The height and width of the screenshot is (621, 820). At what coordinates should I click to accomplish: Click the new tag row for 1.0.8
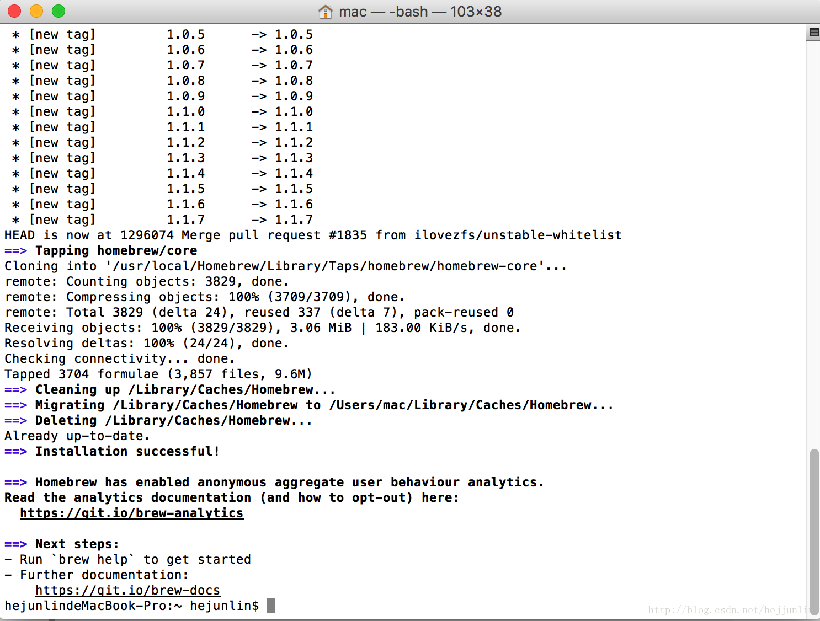point(162,81)
